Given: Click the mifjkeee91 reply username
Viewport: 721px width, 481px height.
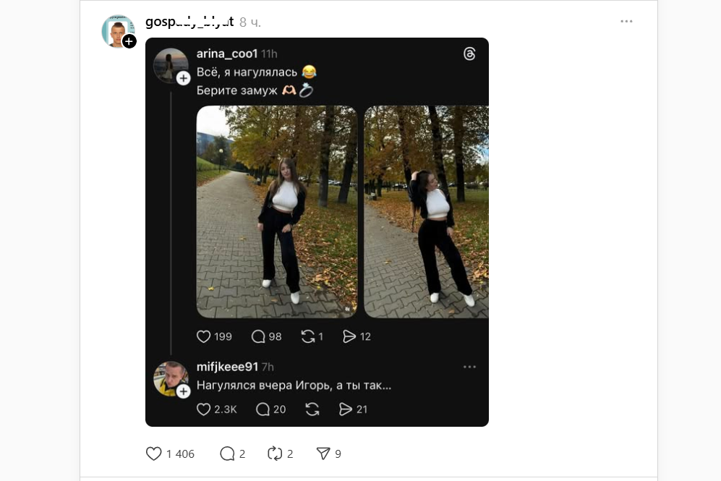Looking at the screenshot, I should point(227,367).
